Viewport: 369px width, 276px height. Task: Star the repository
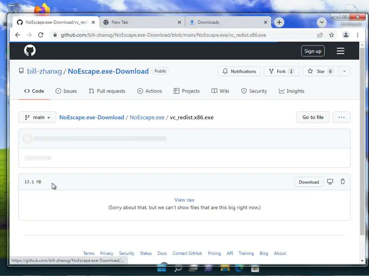[320, 72]
